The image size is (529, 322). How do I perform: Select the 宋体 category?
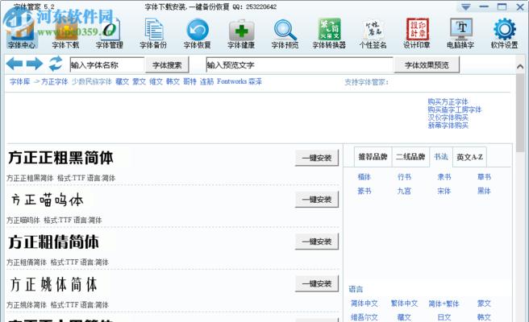point(444,191)
